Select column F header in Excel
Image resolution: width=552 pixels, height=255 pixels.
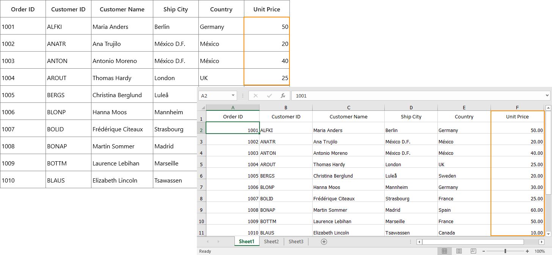[x=517, y=108]
